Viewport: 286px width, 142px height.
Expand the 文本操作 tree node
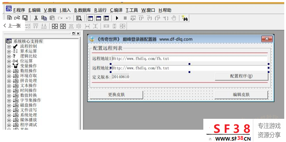[9, 86]
